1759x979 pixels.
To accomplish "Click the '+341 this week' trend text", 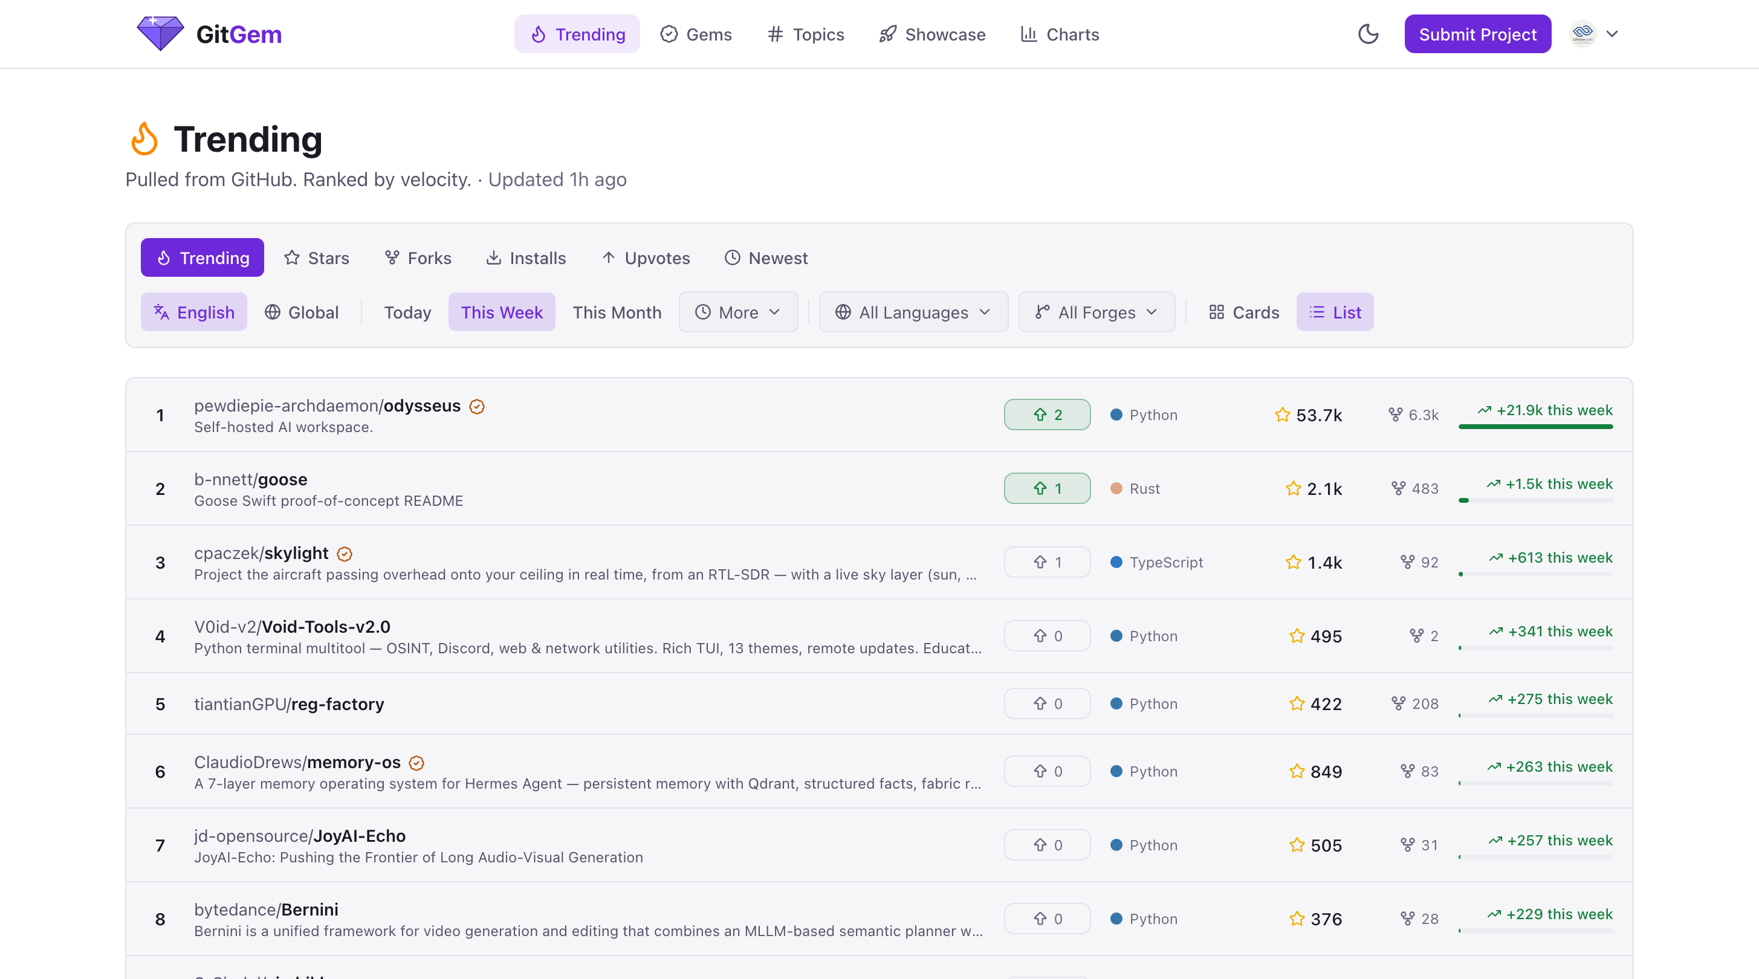I will coord(1560,631).
